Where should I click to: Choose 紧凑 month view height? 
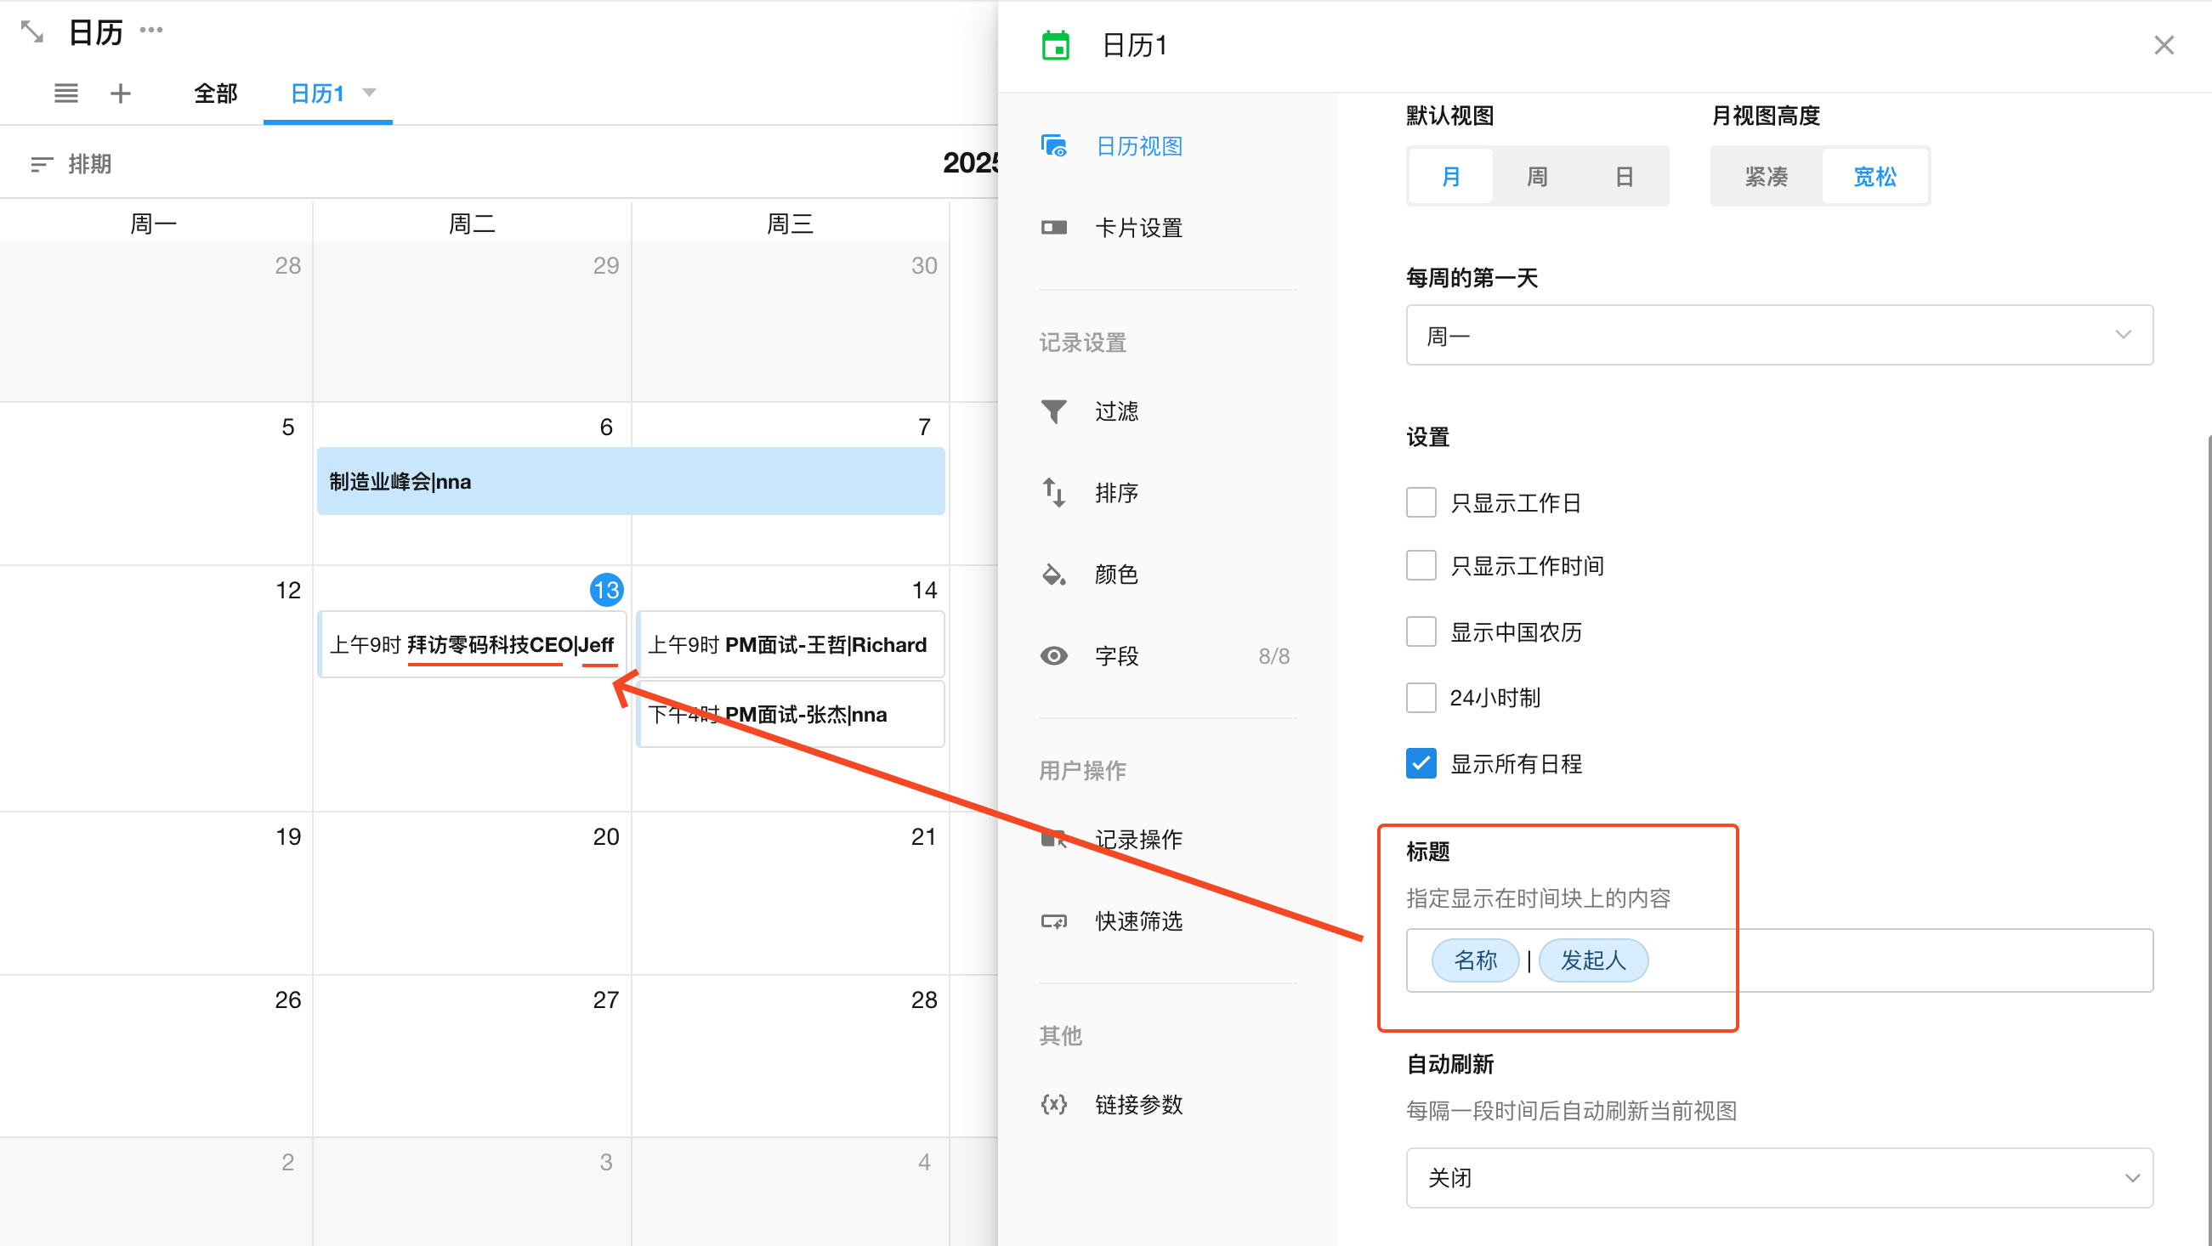(x=1766, y=177)
